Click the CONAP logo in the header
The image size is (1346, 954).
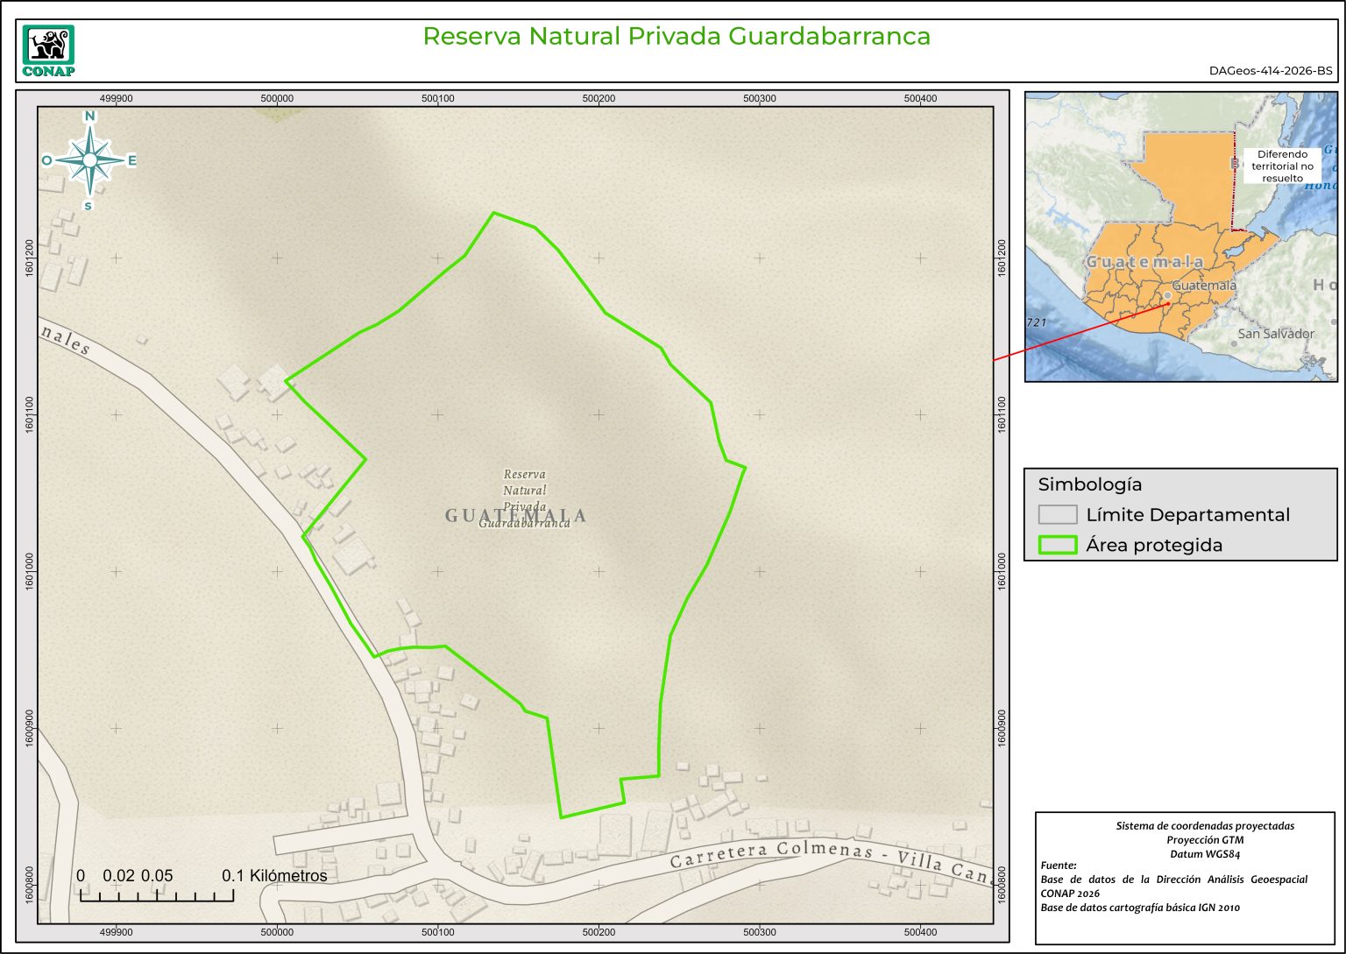coord(48,51)
